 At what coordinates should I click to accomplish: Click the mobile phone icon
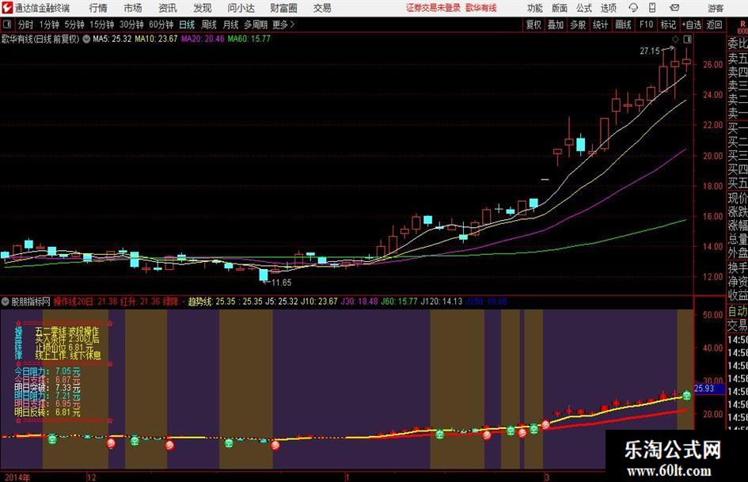pyautogui.click(x=652, y=8)
